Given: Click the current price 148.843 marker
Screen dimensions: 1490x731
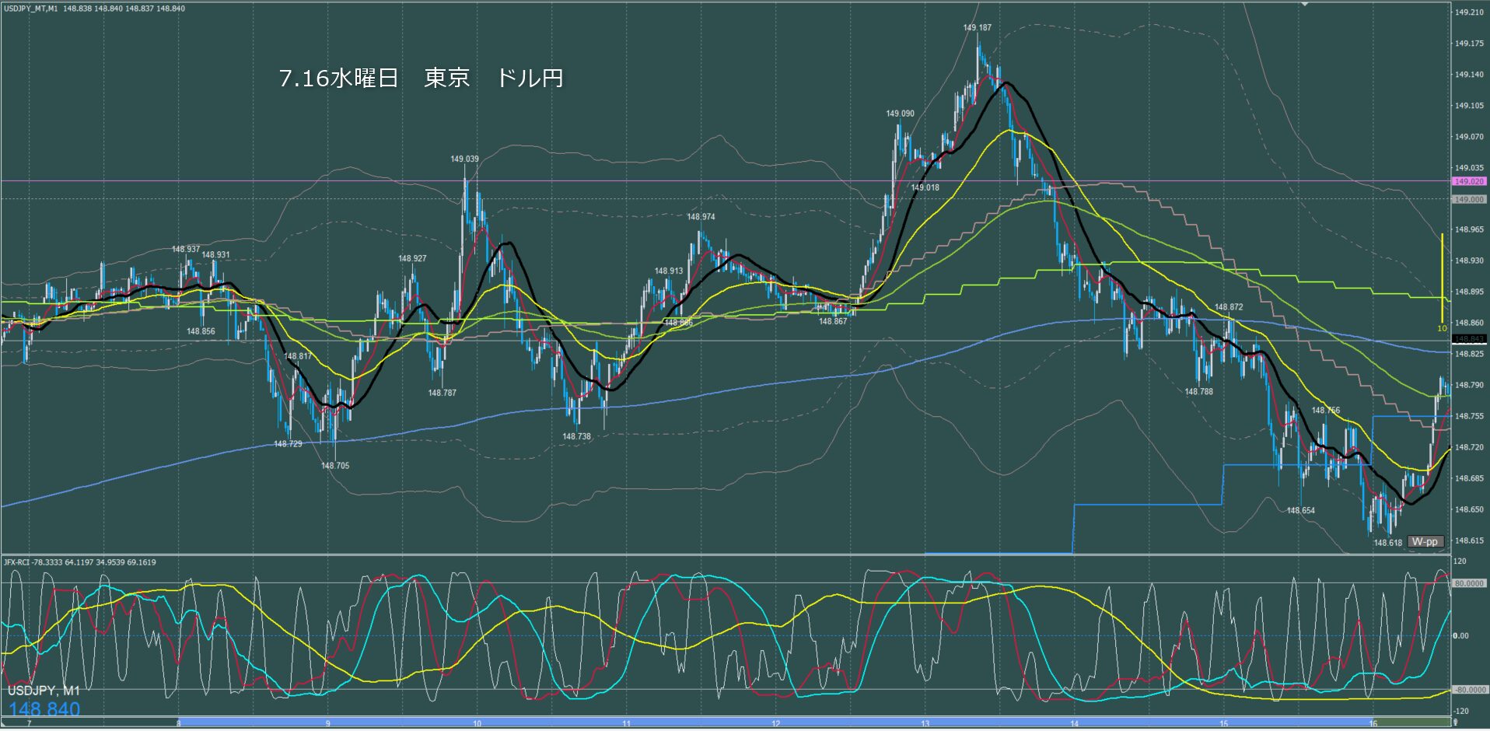Looking at the screenshot, I should click(x=1469, y=339).
